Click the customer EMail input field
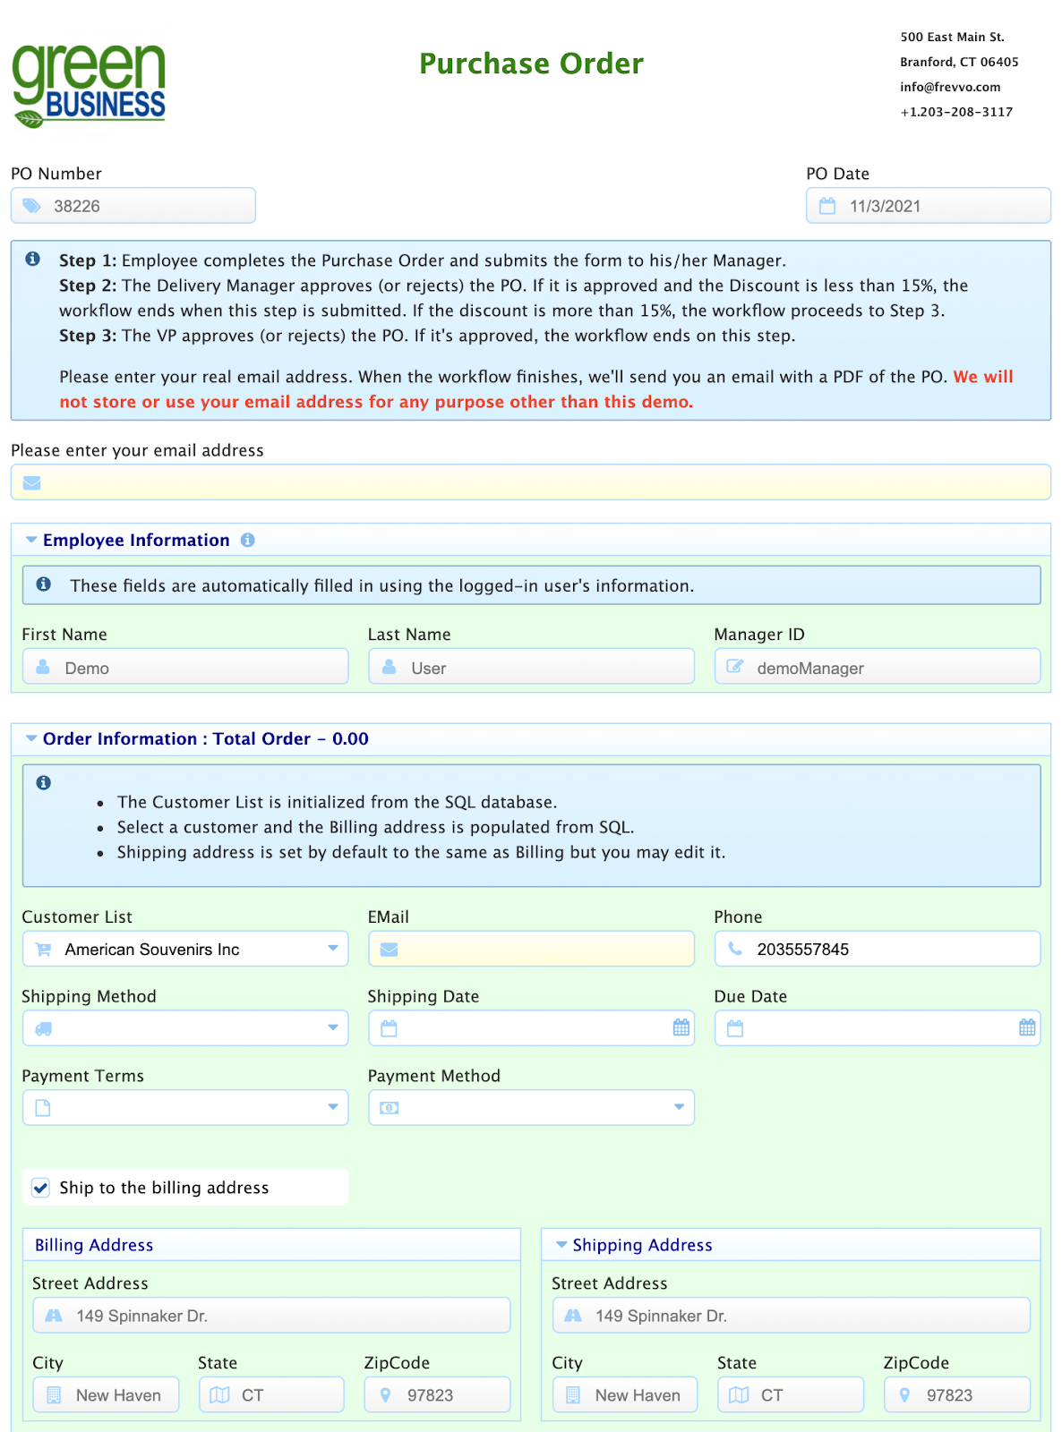 (x=531, y=949)
